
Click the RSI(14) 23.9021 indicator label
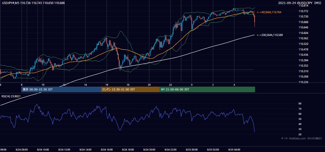pos(11,96)
